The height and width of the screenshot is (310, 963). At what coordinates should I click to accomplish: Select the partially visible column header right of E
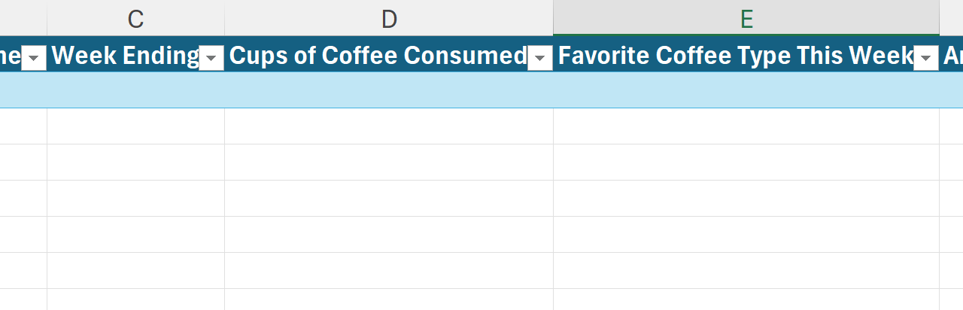coord(952,19)
